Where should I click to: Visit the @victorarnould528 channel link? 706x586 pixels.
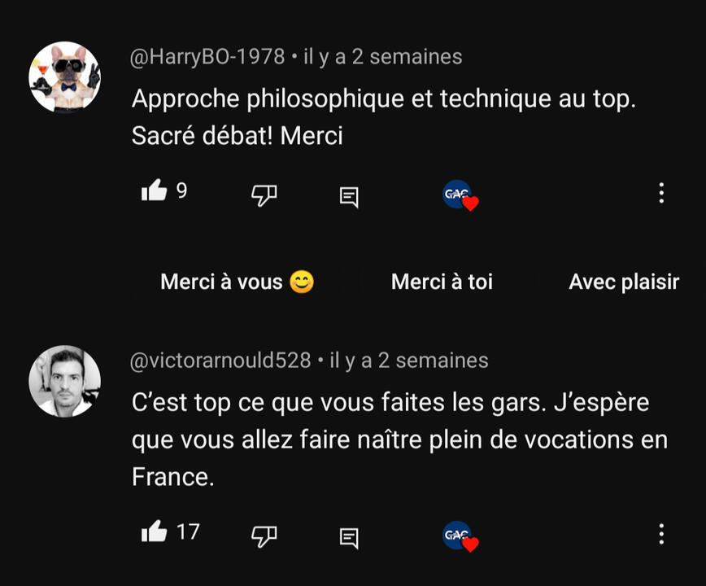coord(220,361)
